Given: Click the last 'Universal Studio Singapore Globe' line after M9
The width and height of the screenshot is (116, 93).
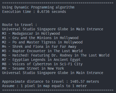Looking at the screenshot, I should (53, 73).
